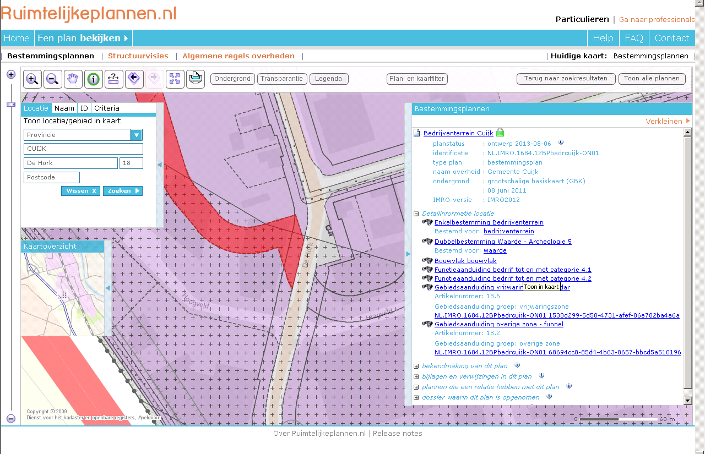Click Toon alle plannen

tap(653, 79)
